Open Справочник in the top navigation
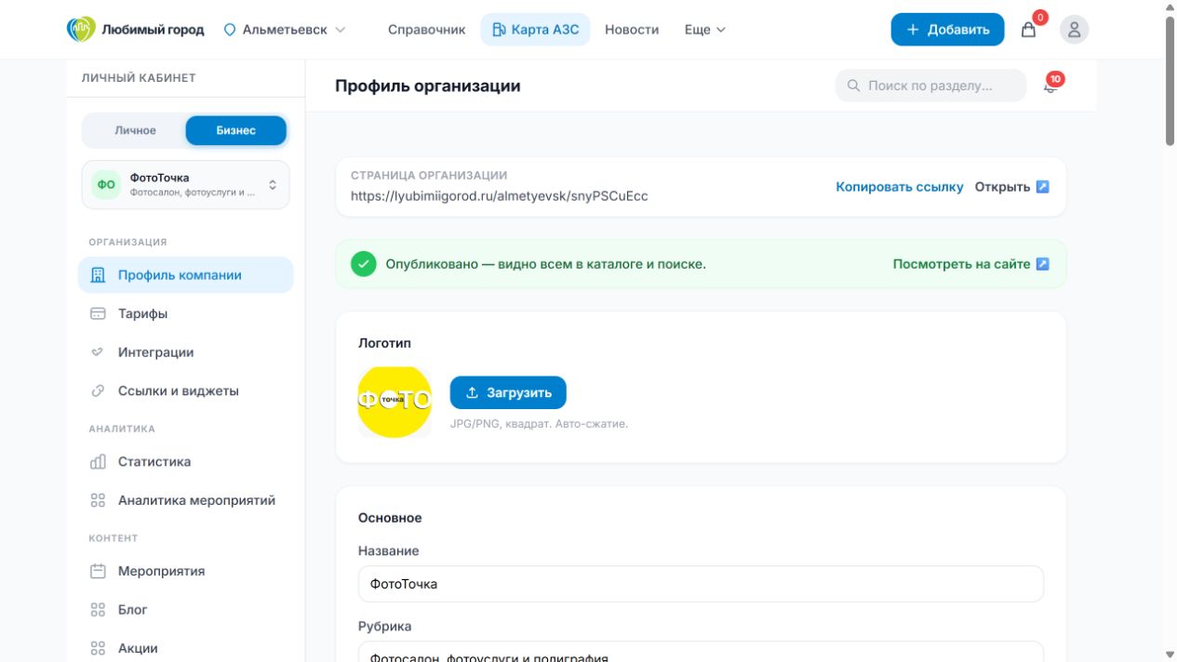Screen dimensions: 1177x662 pos(426,30)
